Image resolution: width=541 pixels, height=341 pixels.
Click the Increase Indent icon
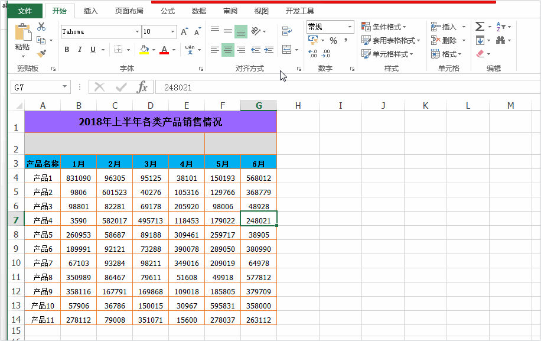pos(269,50)
